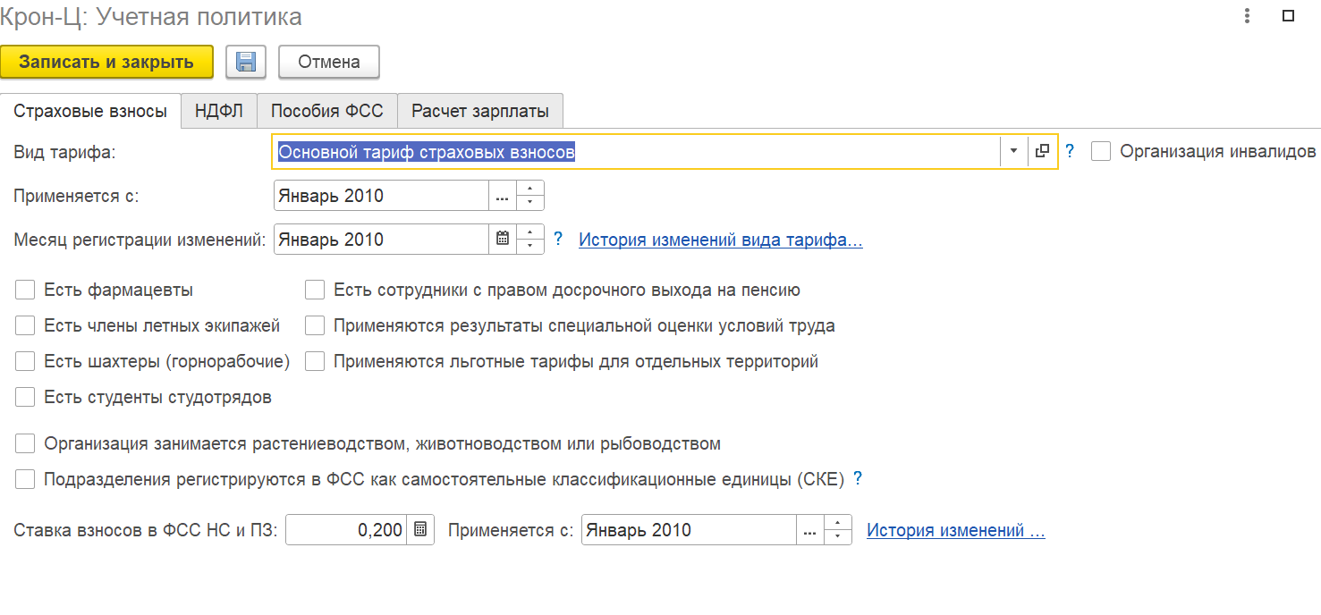Click help icon beside Месяц регистрации изменений
The height and width of the screenshot is (615, 1321).
(x=558, y=239)
